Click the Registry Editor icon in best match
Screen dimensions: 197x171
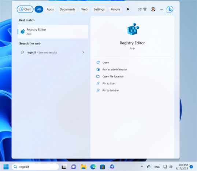click(x=23, y=32)
